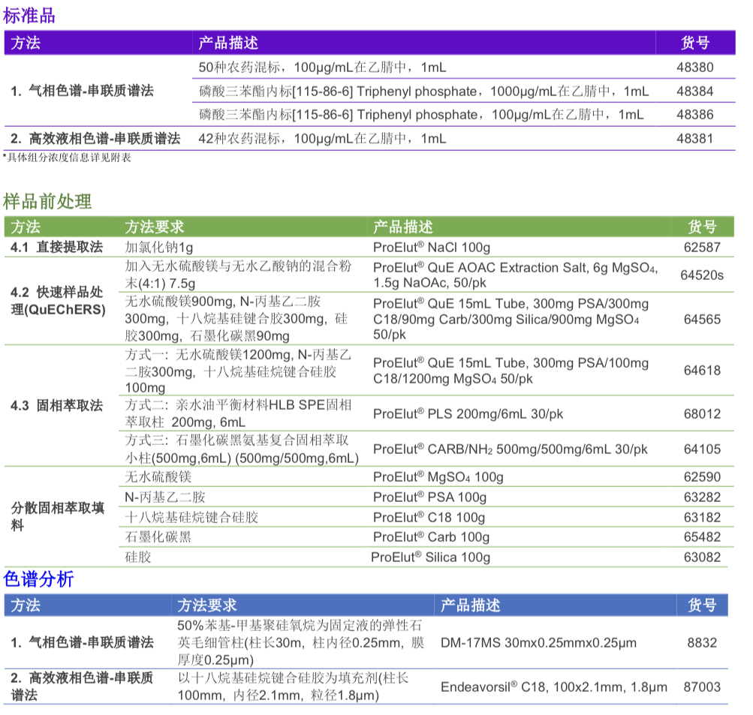Select product number 48381
The width and height of the screenshot is (753, 715).
click(x=695, y=139)
